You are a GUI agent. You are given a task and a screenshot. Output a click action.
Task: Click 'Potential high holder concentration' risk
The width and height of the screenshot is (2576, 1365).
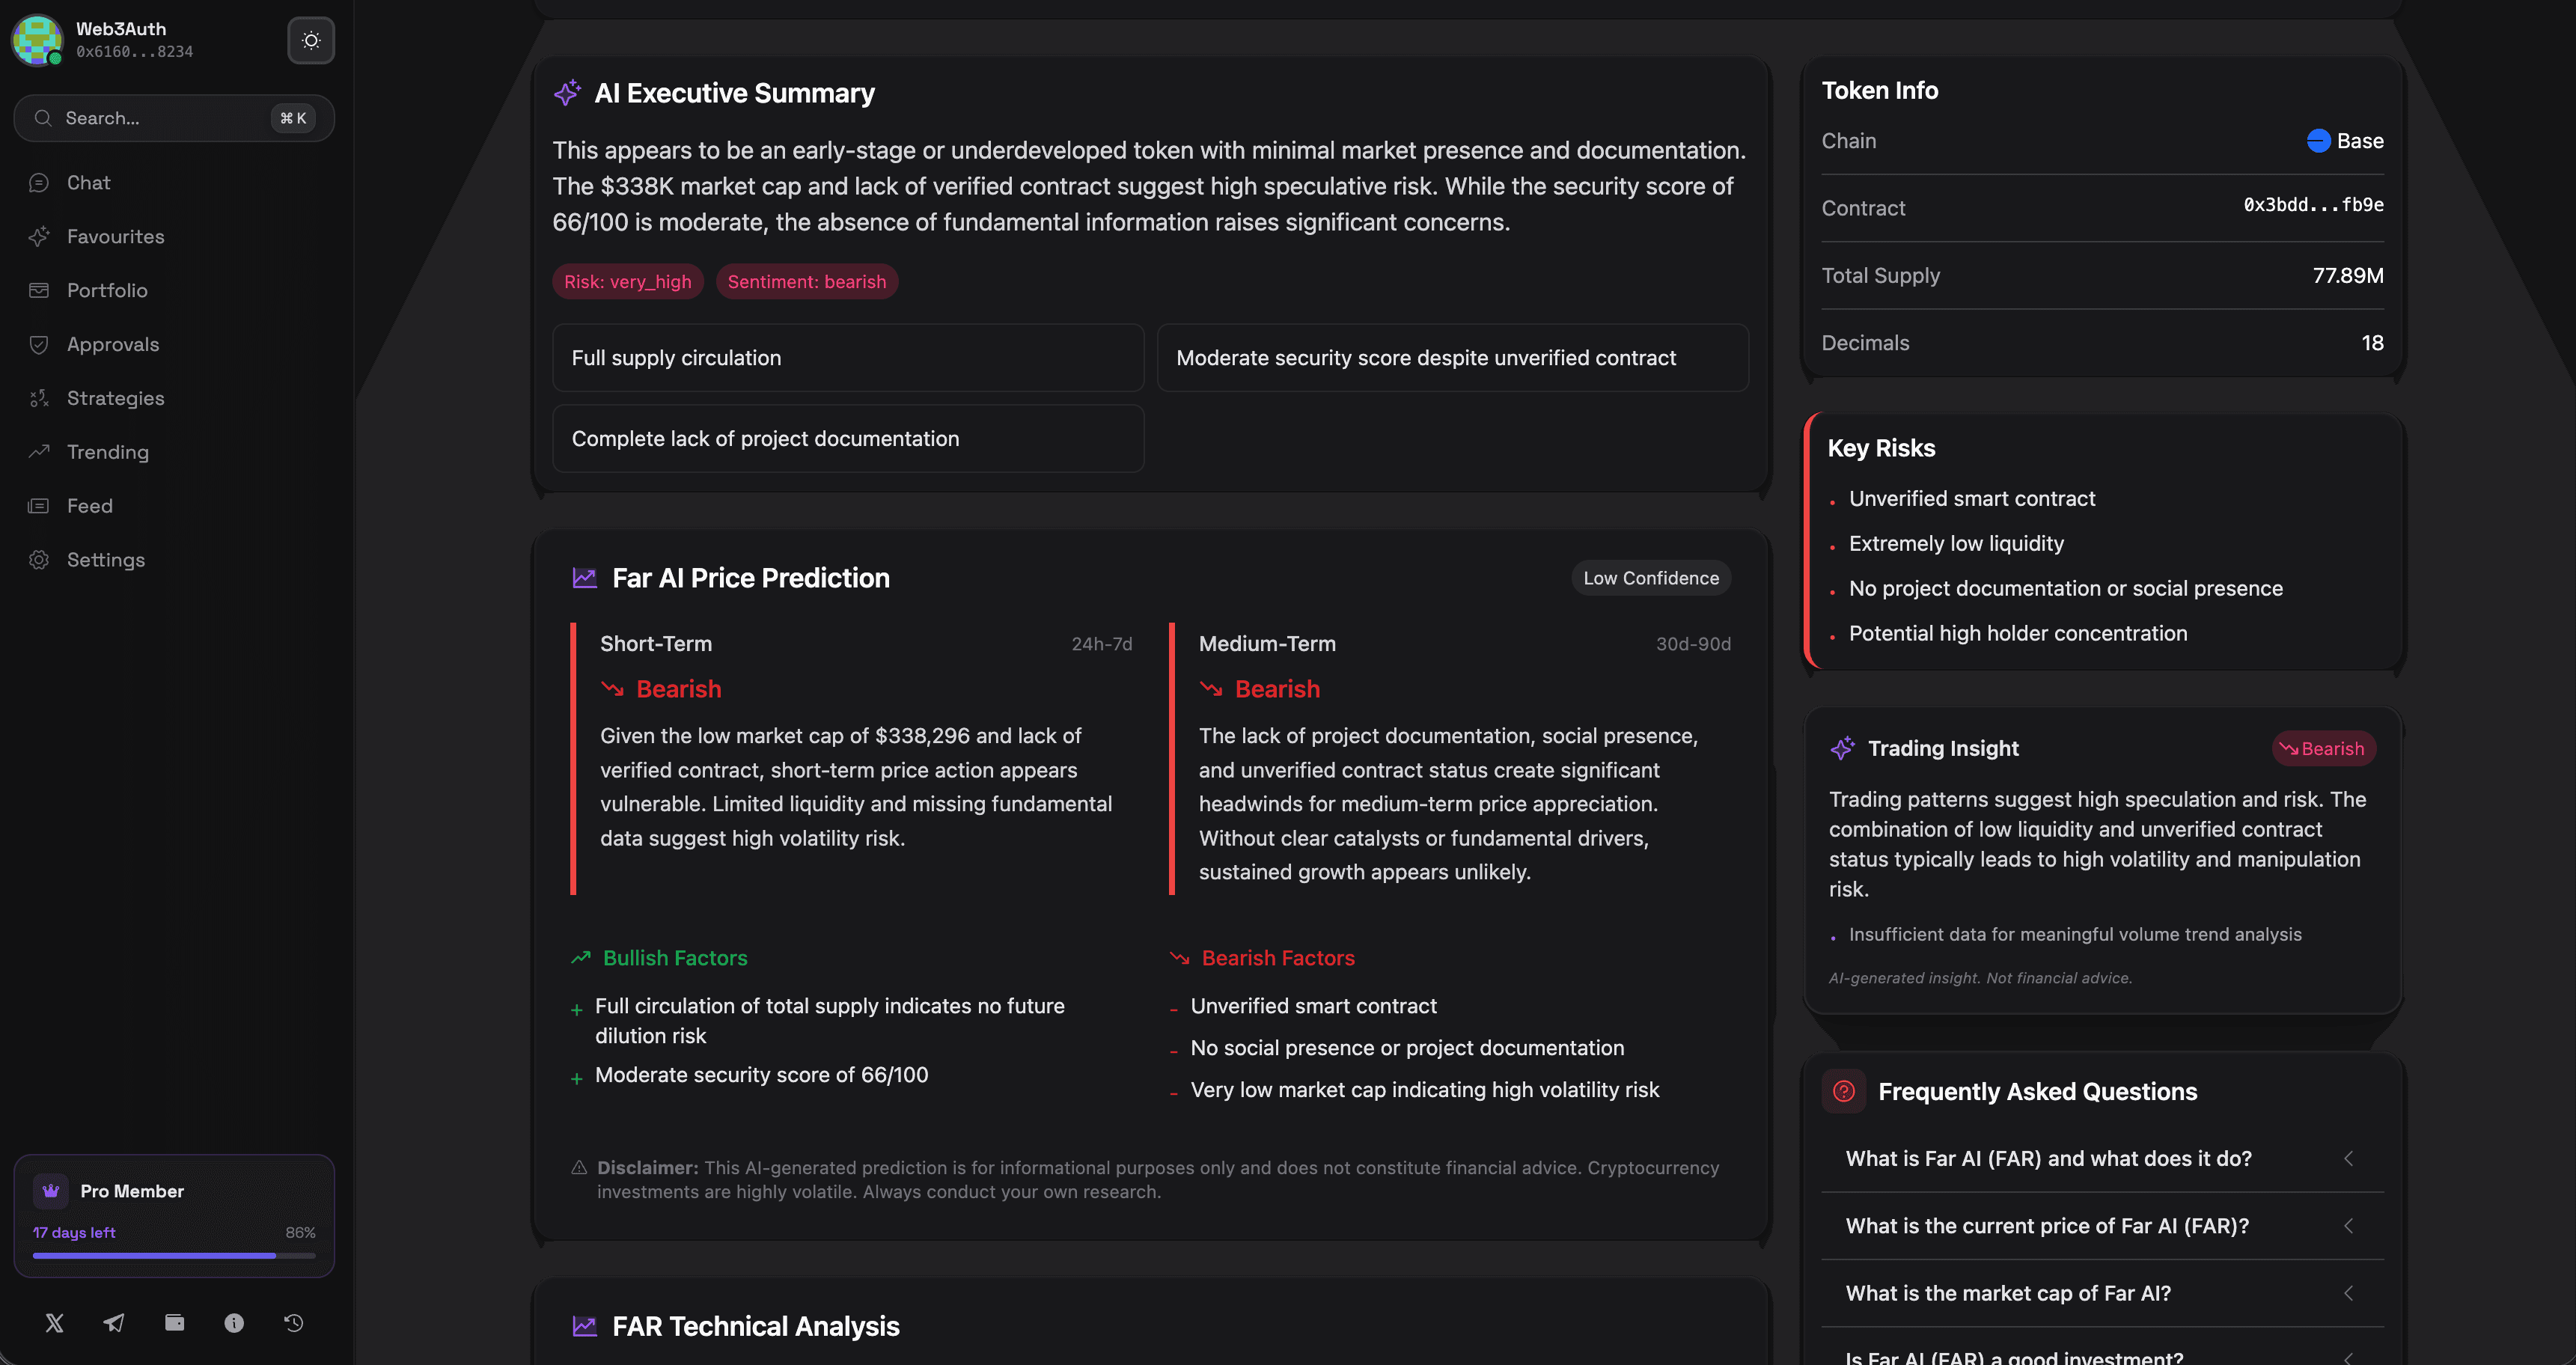click(x=2018, y=635)
